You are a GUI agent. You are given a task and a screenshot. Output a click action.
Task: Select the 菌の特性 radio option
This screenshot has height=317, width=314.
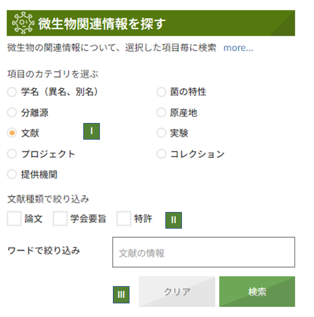point(161,92)
